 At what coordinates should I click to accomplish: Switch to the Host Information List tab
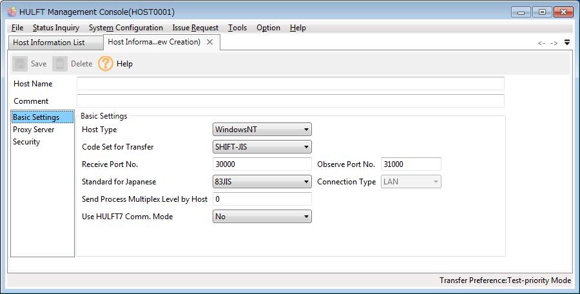pos(55,43)
